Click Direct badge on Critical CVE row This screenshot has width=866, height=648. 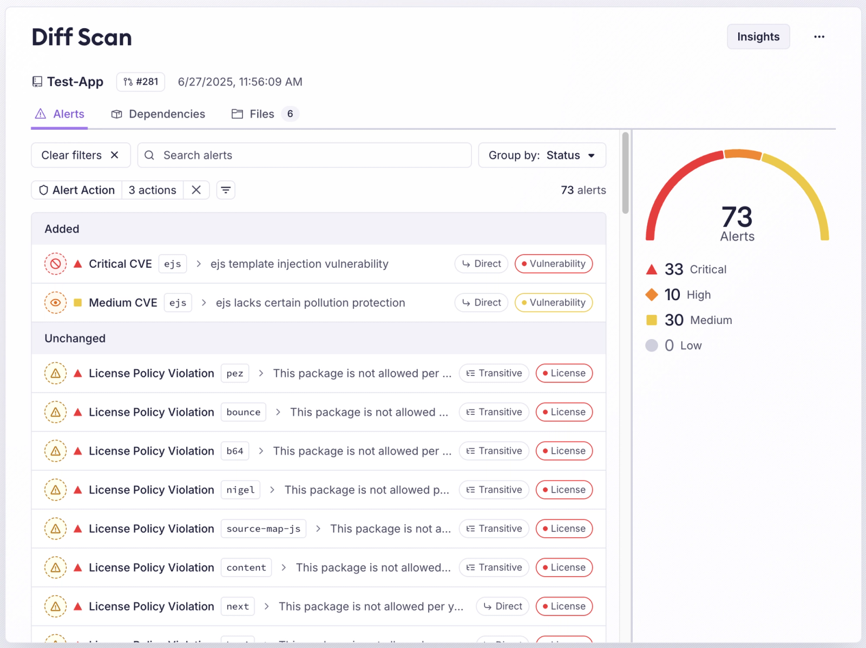tap(481, 264)
